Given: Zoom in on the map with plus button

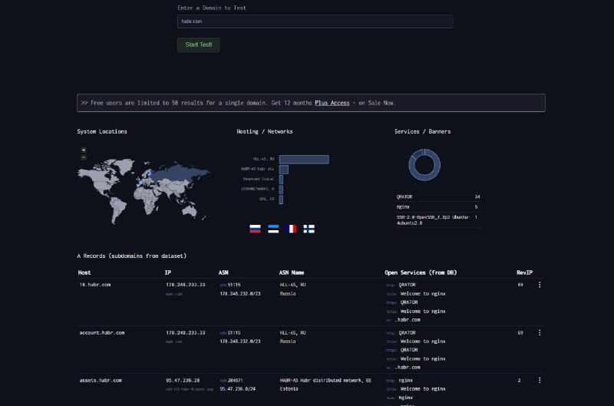Looking at the screenshot, I should click(x=84, y=150).
